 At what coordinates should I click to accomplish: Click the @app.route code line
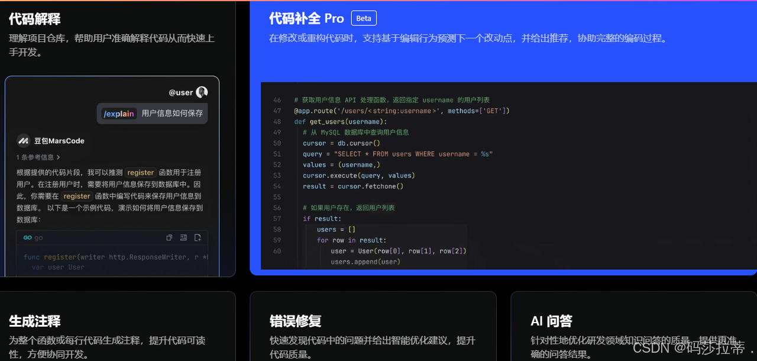(x=402, y=111)
